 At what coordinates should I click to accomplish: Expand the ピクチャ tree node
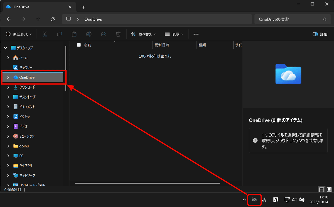pyautogui.click(x=8, y=116)
